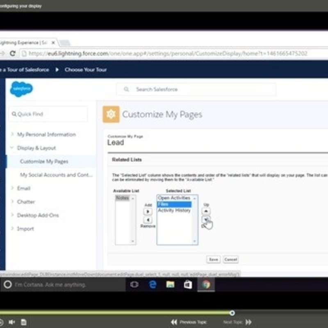This screenshot has width=328, height=328.
Task: Select Files in the Selected List
Action: tap(174, 204)
